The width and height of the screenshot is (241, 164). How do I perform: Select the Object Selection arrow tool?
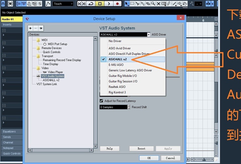[127, 4]
